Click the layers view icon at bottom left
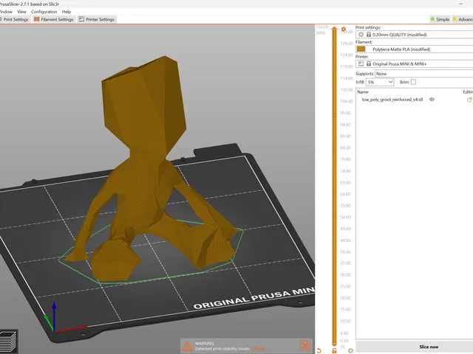This screenshot has width=473, height=354. click(x=8, y=342)
